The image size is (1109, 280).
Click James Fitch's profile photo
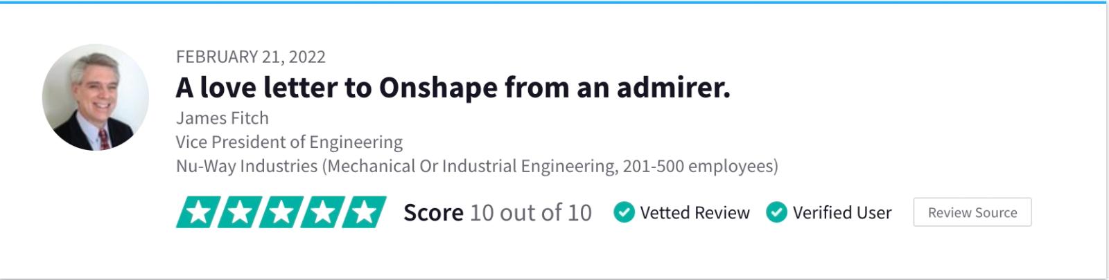[x=96, y=97]
